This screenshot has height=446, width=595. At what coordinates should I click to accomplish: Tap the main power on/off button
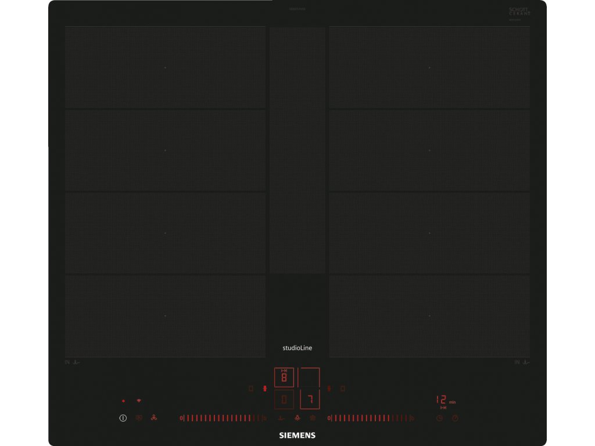(123, 418)
